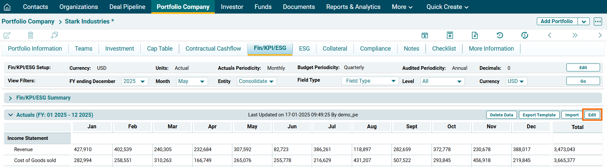Open the Deal Pipeline menu

127,7
